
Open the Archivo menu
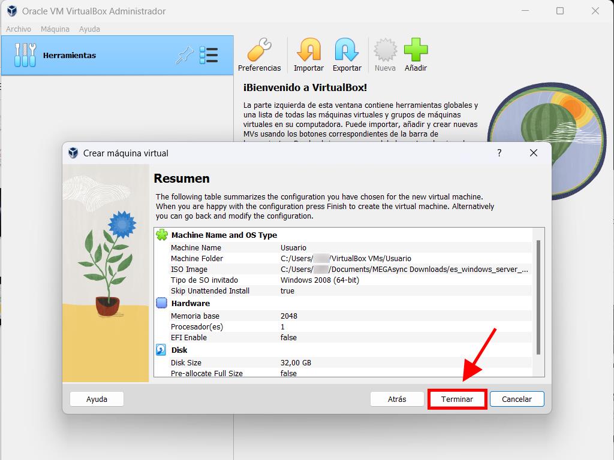point(19,29)
